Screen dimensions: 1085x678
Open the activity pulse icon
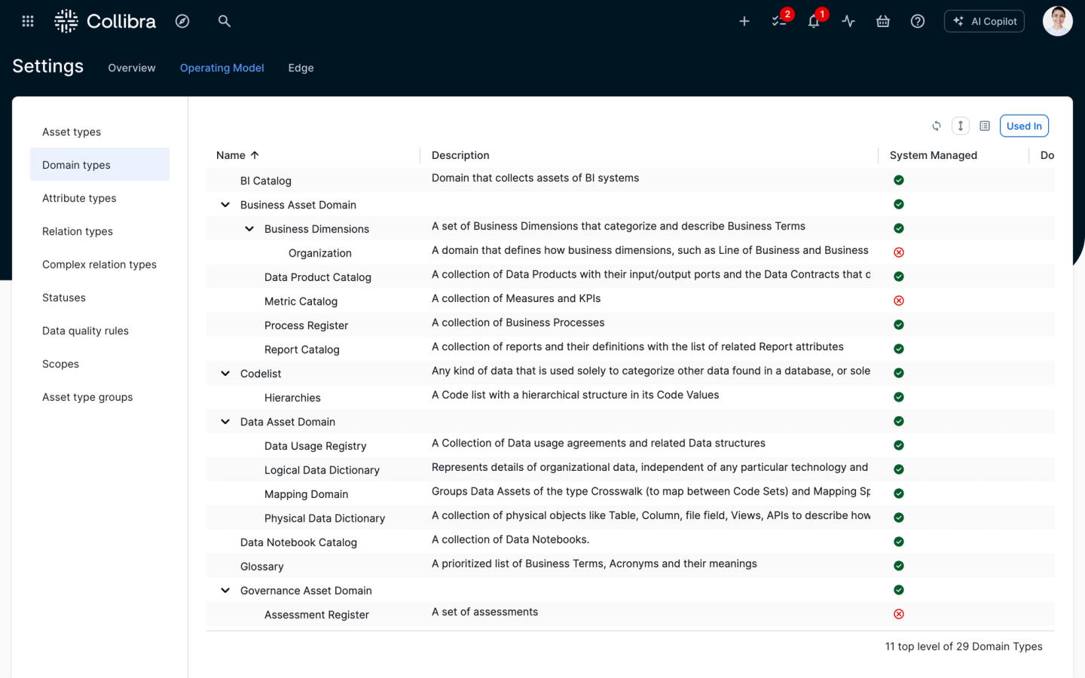click(848, 21)
